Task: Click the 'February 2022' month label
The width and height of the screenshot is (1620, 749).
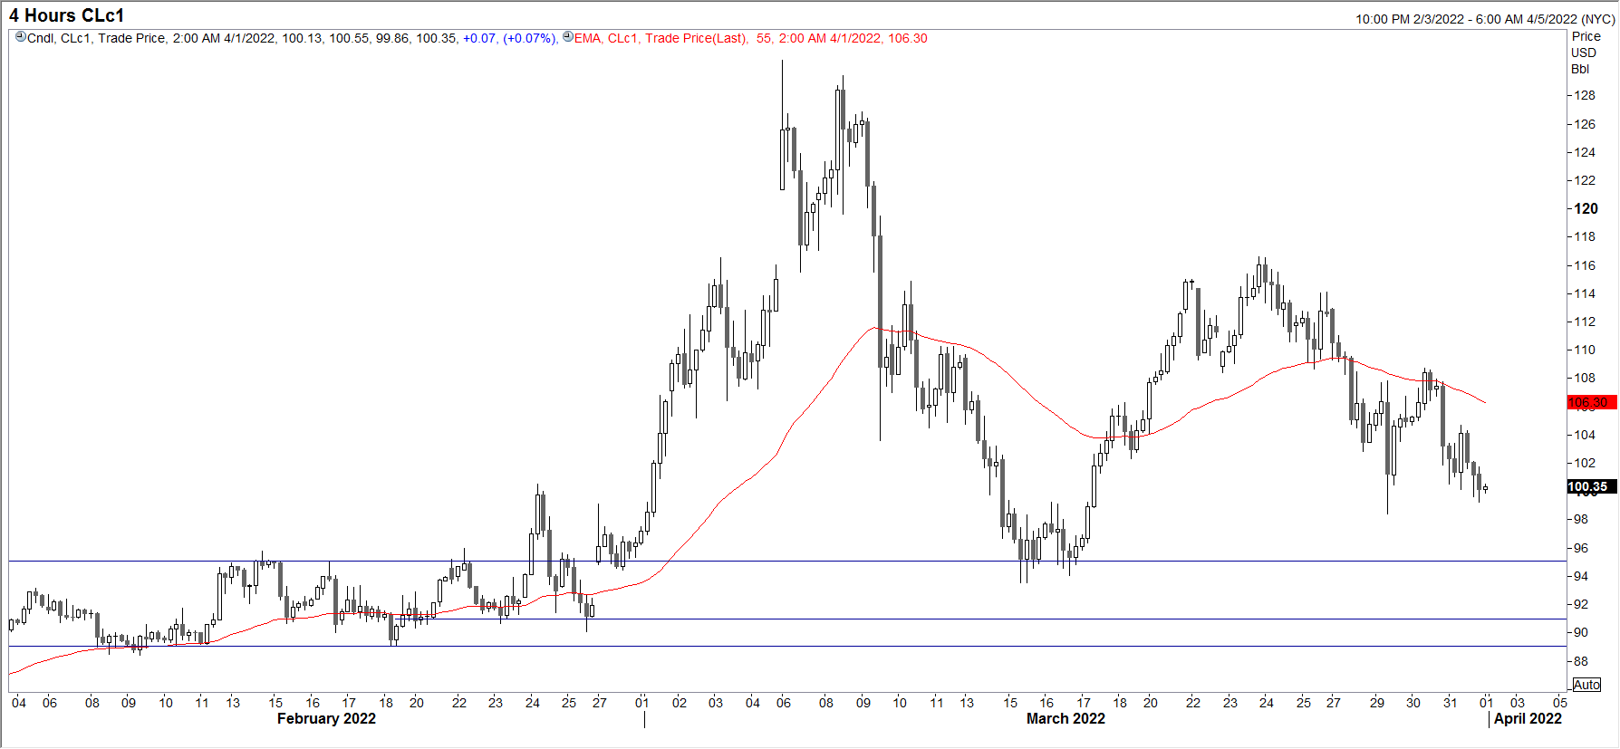Action: (326, 718)
